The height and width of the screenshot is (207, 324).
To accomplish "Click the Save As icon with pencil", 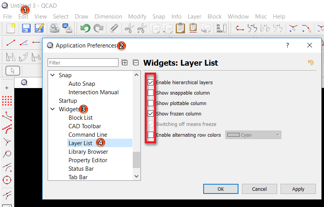I will (39, 28).
